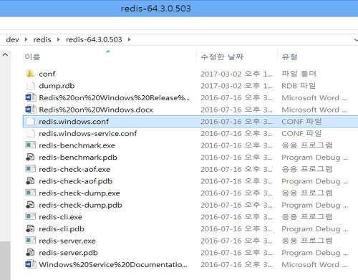Viewport: 358px width, 280px height.
Task: Click redis-64.3.0.503 breadcrumb segment
Action: [94, 39]
